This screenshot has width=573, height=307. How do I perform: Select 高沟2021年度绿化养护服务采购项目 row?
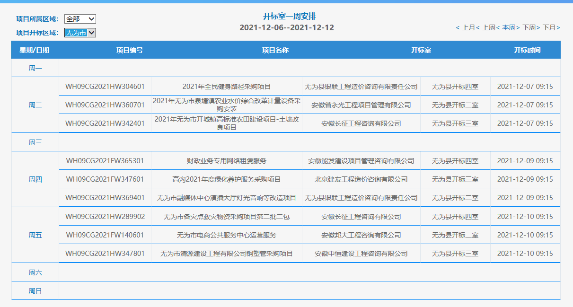click(x=227, y=179)
